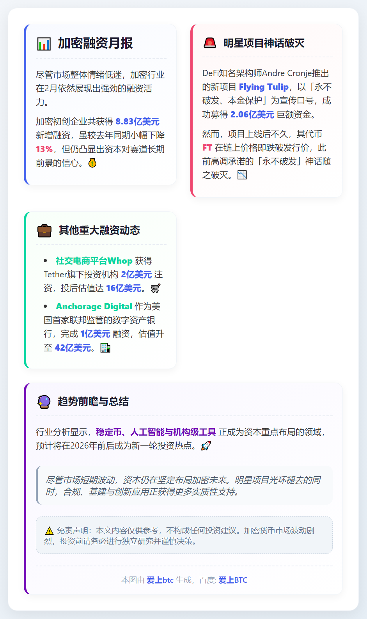The height and width of the screenshot is (619, 367).
Task: Click the paragraph starting 尽管市场整体情绪低迷
Action: point(101,89)
